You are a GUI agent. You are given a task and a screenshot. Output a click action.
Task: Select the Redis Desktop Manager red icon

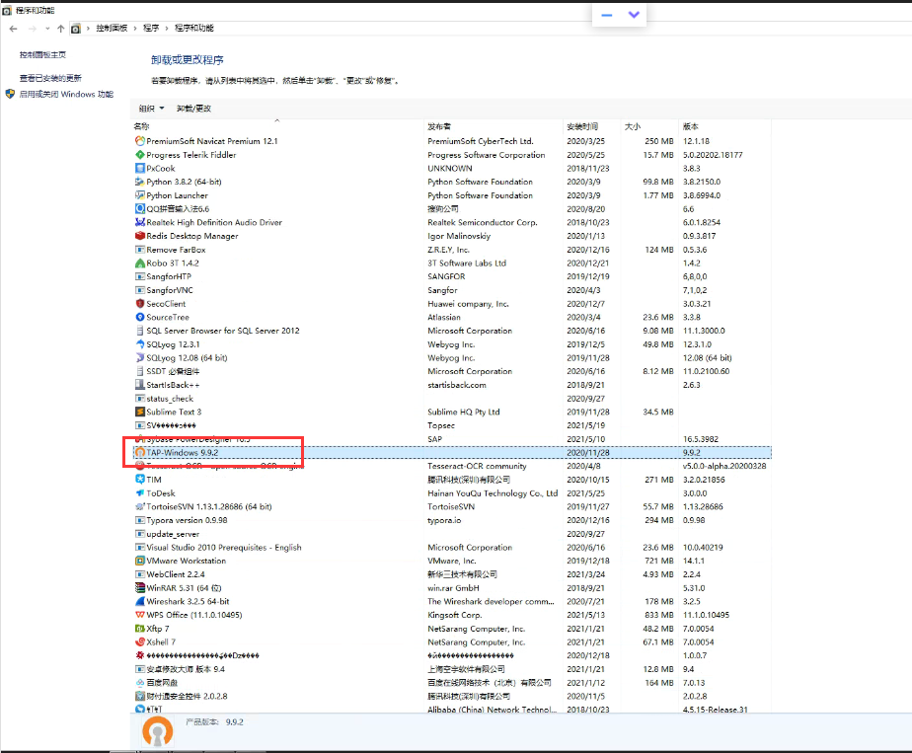click(x=139, y=236)
